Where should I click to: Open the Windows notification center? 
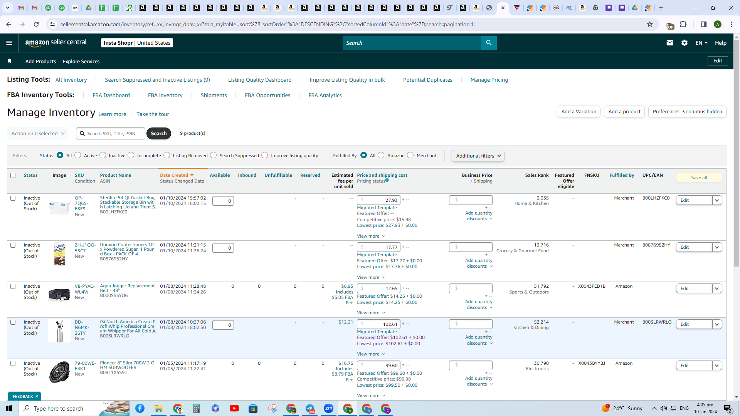[728, 409]
